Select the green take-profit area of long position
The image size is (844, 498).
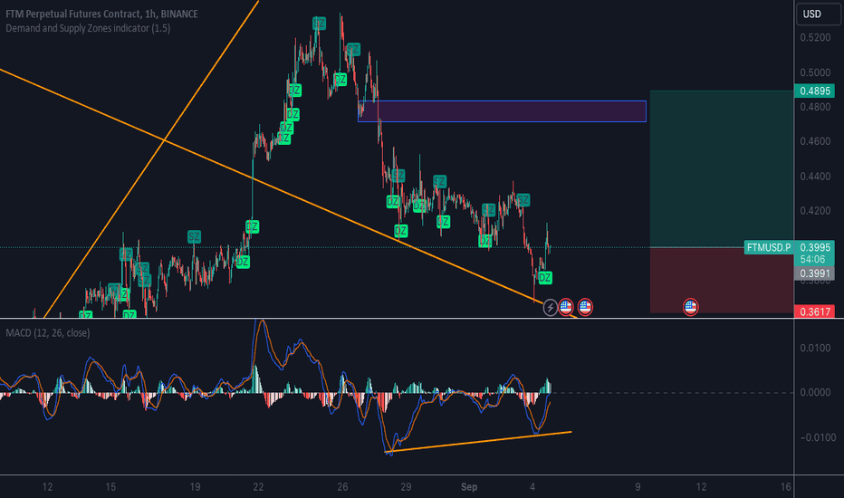(721, 168)
